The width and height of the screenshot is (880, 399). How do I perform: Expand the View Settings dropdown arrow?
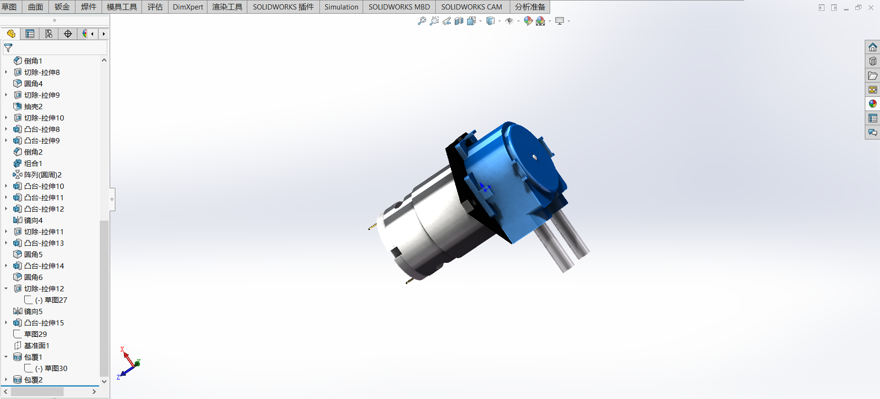(x=569, y=21)
